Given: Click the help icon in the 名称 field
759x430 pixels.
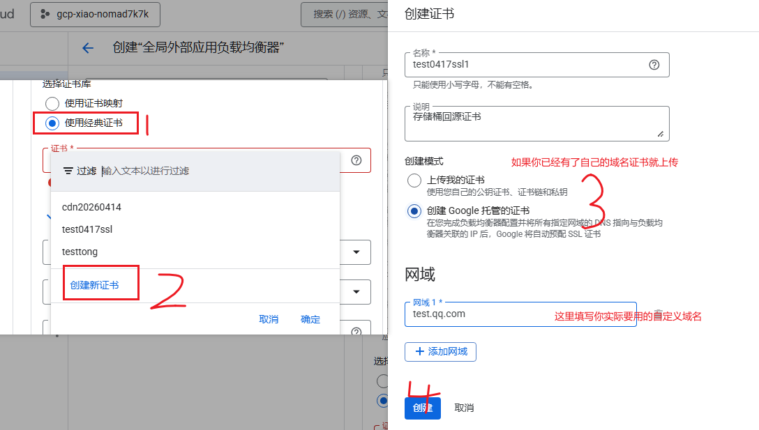Looking at the screenshot, I should coord(654,65).
